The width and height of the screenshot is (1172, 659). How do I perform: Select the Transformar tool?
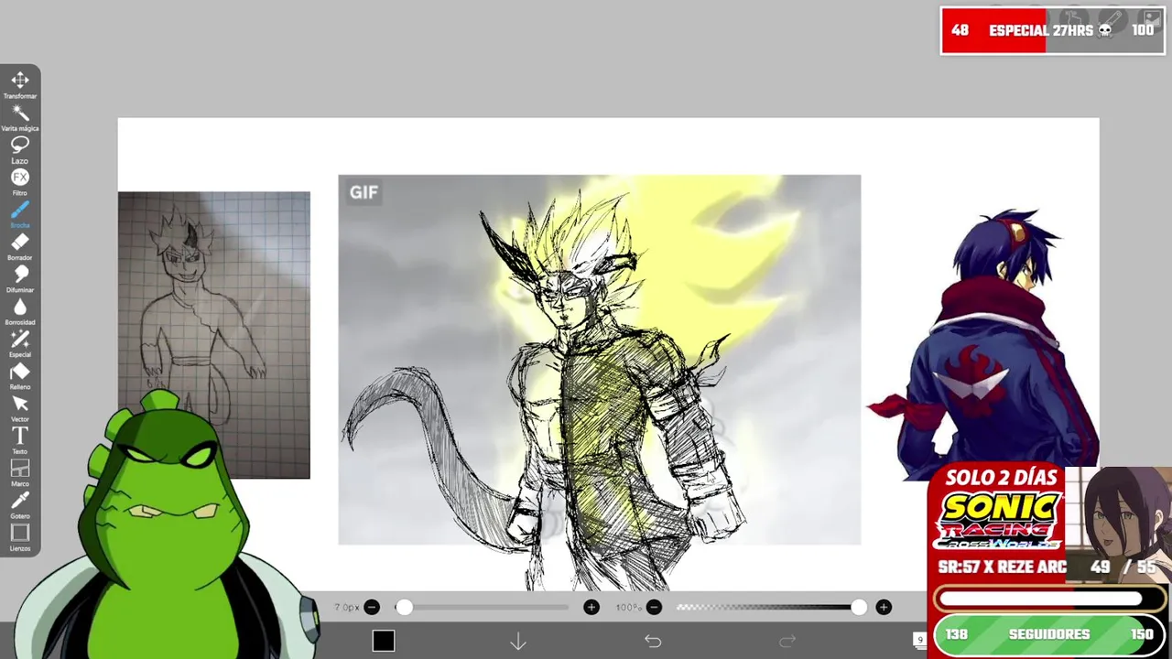(20, 83)
